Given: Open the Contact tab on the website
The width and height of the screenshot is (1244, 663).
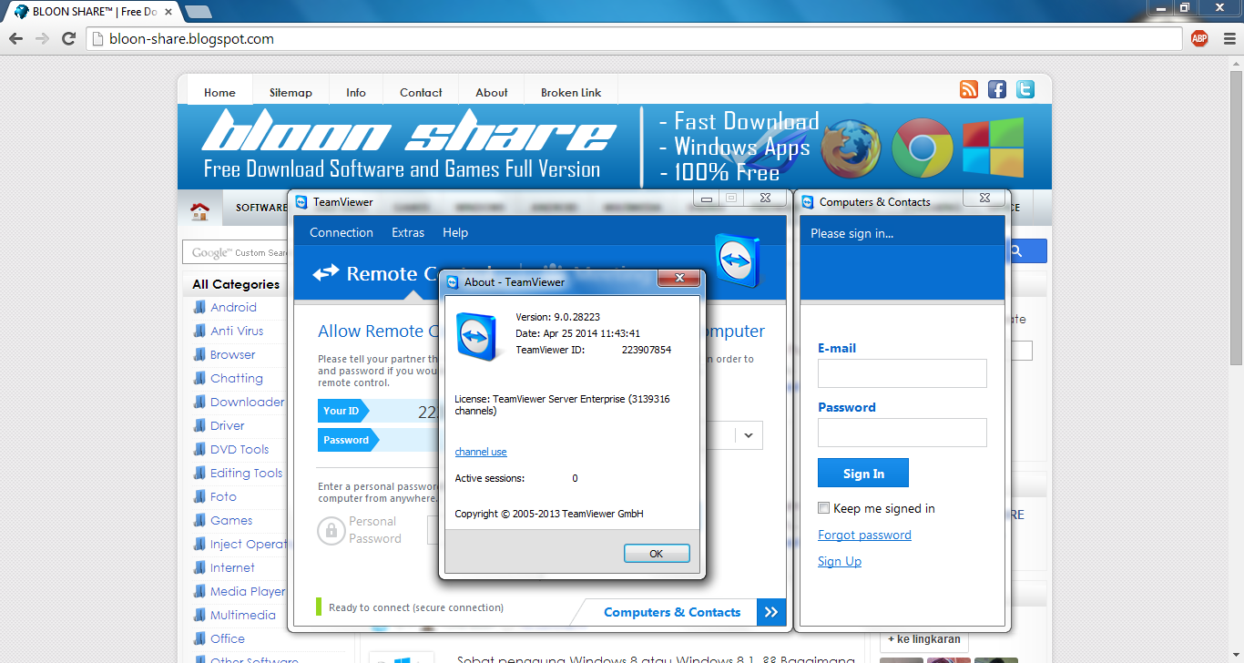Looking at the screenshot, I should coord(421,92).
